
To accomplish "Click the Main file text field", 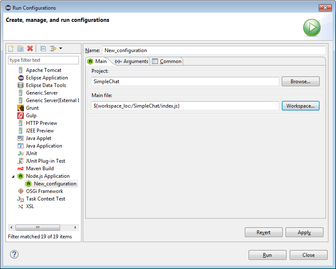I will 185,106.
